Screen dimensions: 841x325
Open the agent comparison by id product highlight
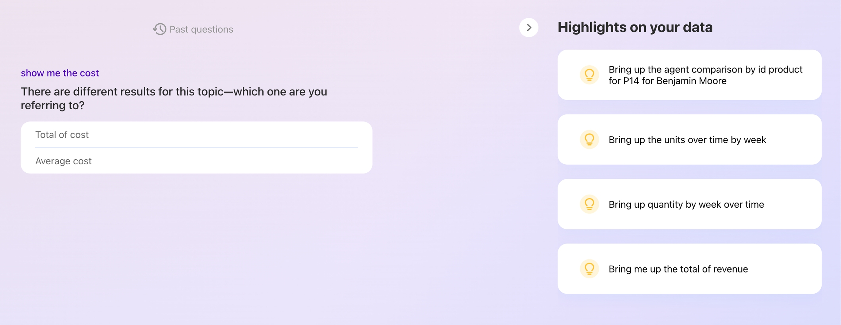(x=705, y=70)
